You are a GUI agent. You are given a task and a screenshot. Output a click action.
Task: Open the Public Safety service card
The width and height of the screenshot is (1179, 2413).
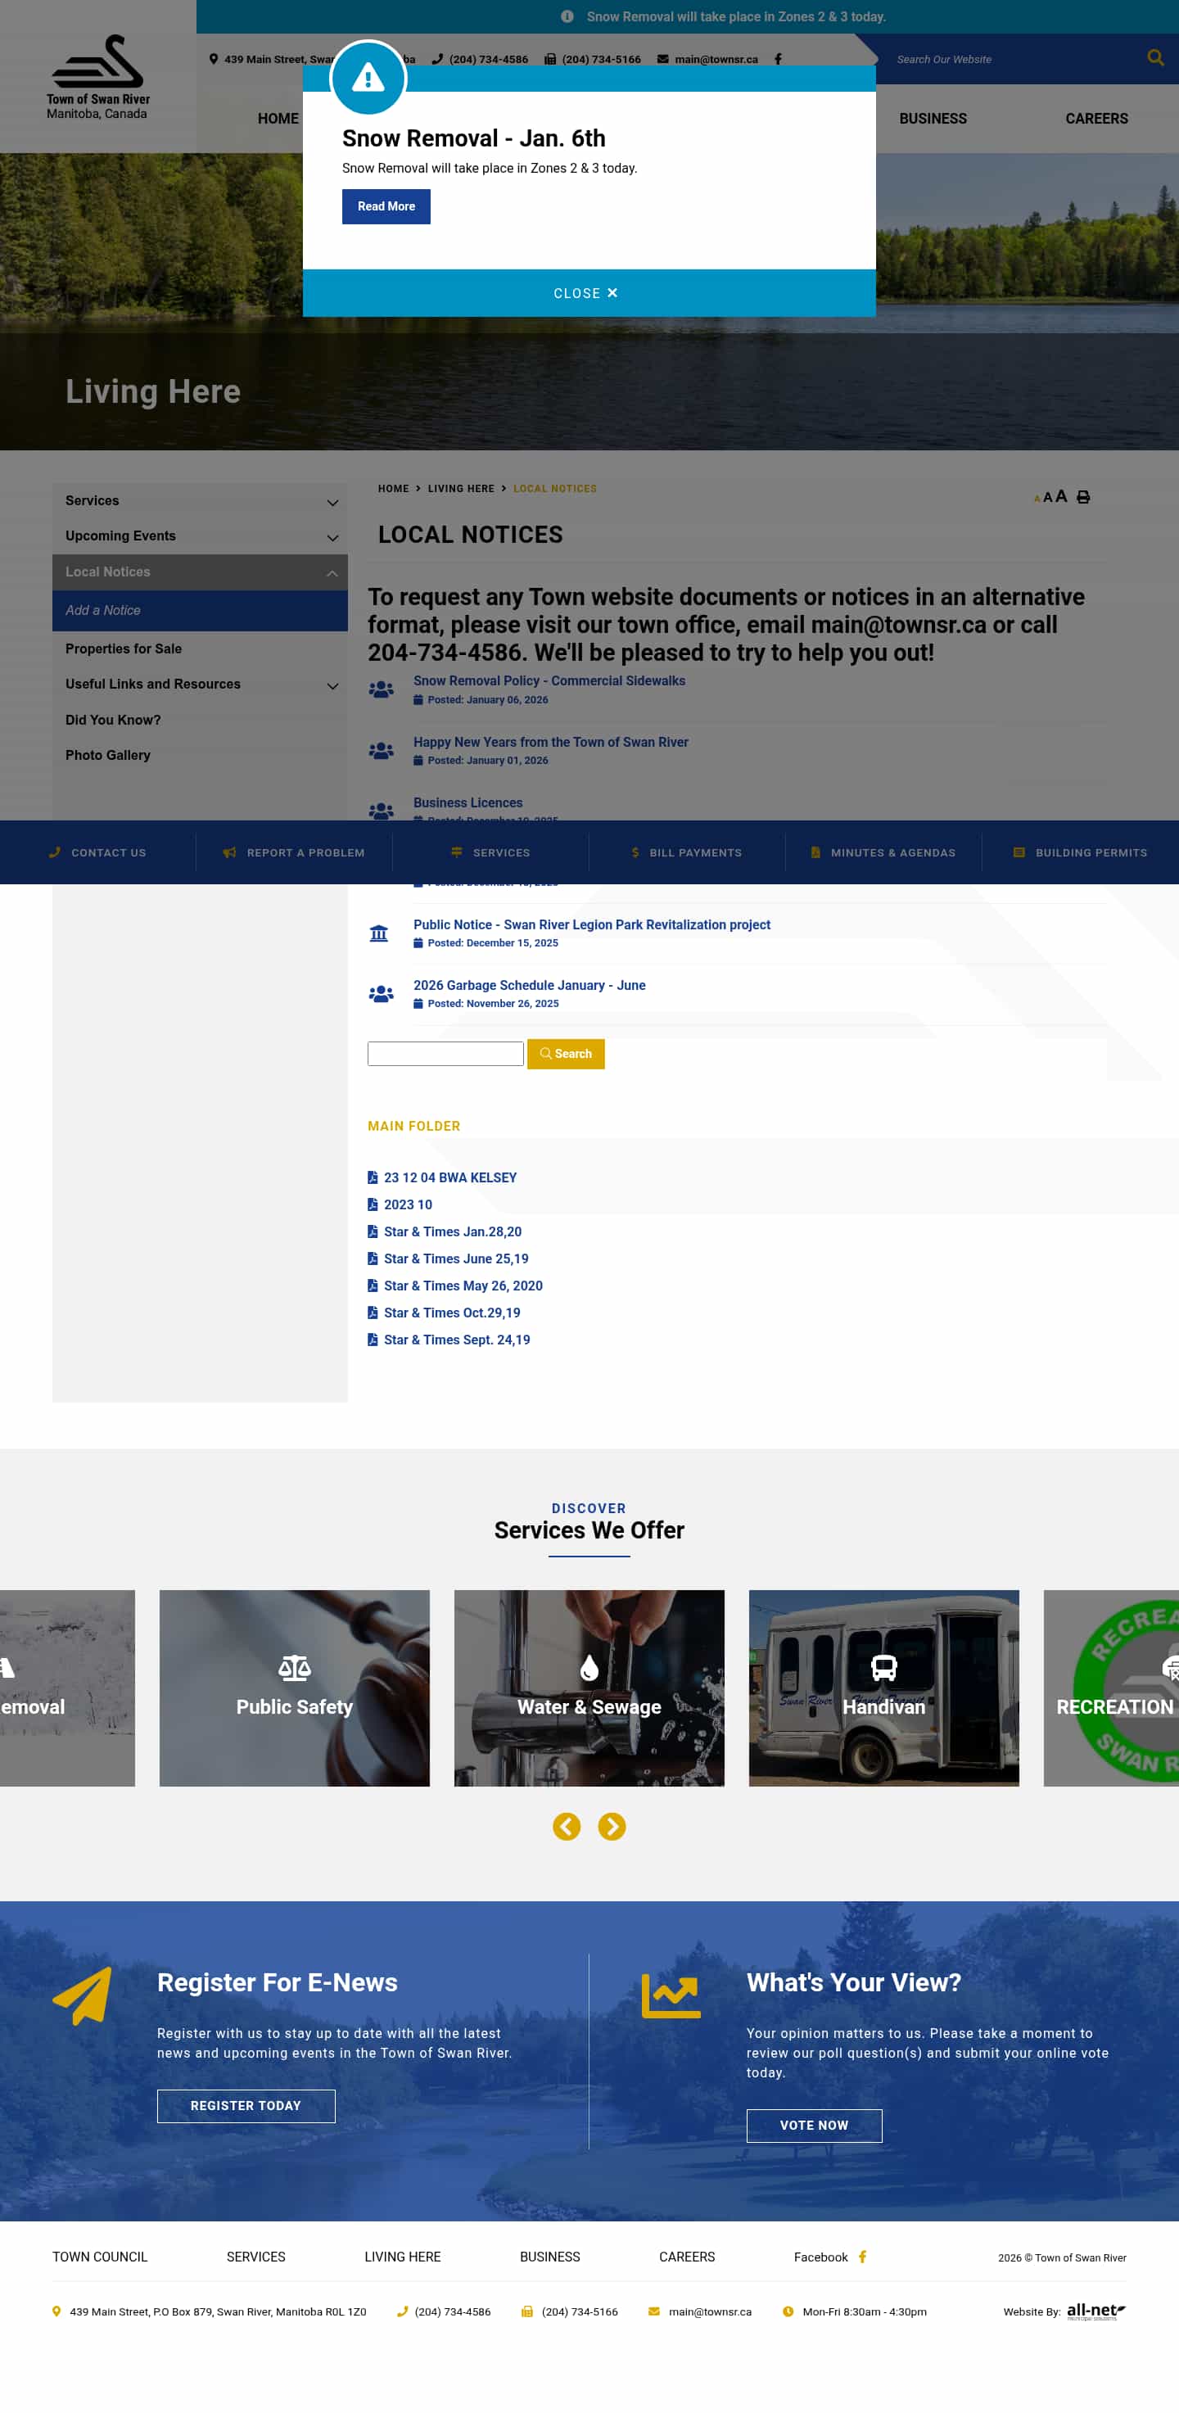pos(294,1688)
